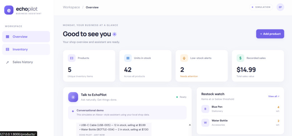
Task: Click the Blue Pen B icon
Action: (205, 109)
